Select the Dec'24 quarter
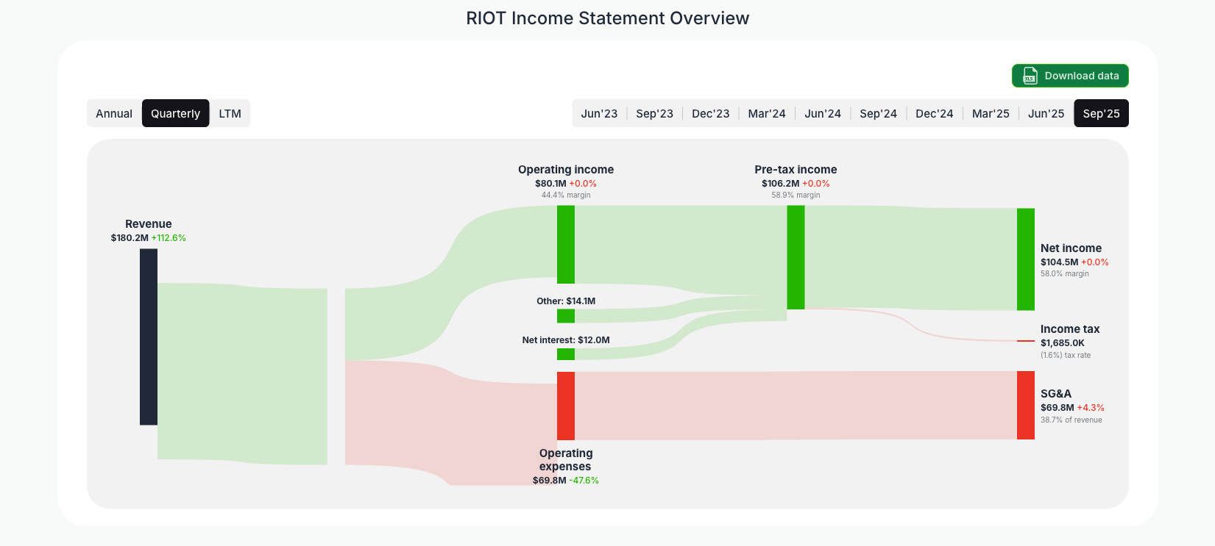 coord(934,113)
